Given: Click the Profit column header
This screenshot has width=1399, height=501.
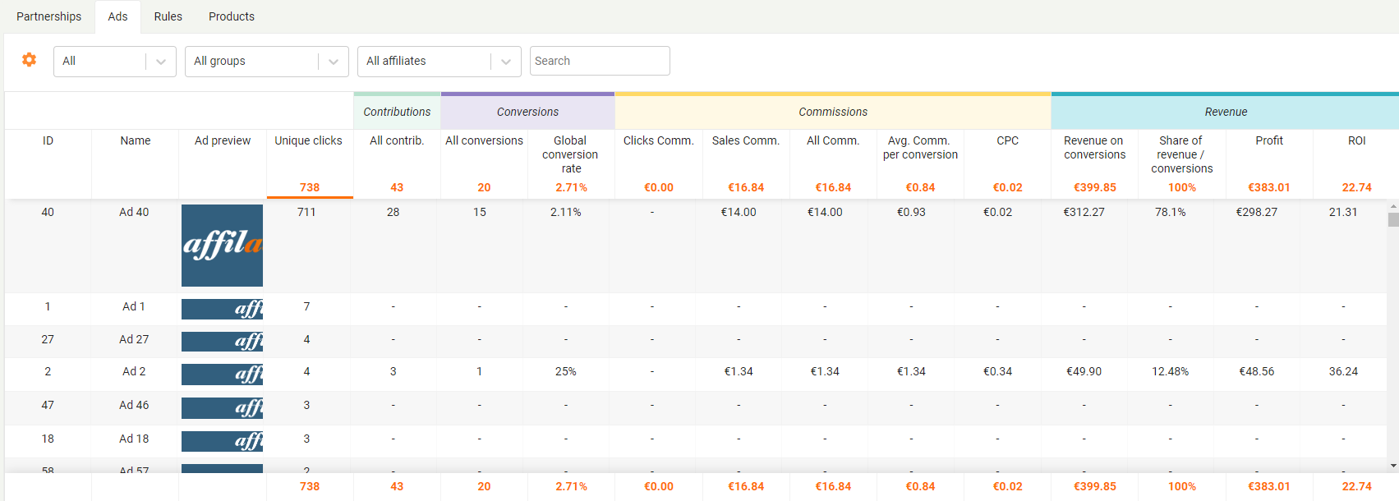Looking at the screenshot, I should point(1269,140).
